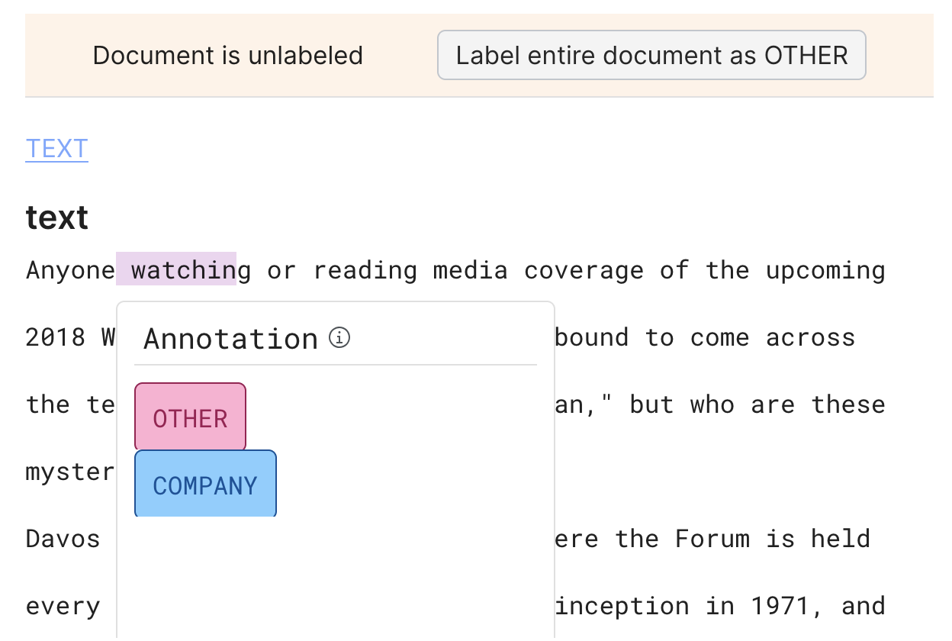
Task: Label entire document as OTHER
Action: pyautogui.click(x=651, y=55)
